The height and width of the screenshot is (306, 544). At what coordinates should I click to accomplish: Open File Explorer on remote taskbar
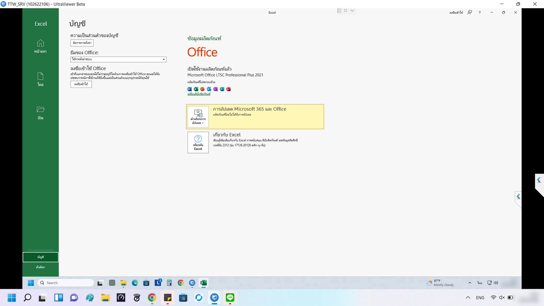(x=123, y=283)
